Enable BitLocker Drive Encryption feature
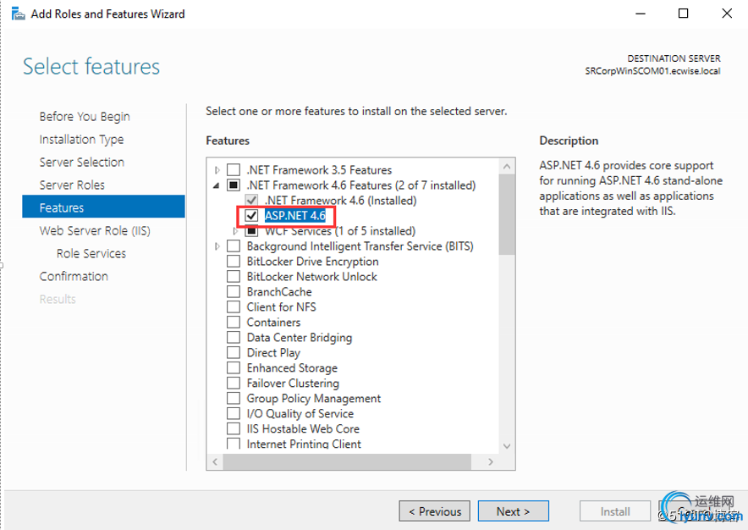Screen dimensions: 748x530 [x=234, y=262]
